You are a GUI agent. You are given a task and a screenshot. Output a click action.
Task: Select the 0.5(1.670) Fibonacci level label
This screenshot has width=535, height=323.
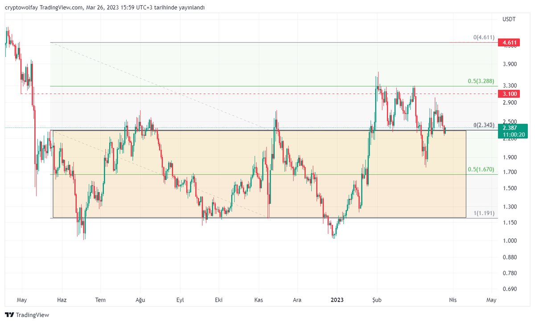481,169
